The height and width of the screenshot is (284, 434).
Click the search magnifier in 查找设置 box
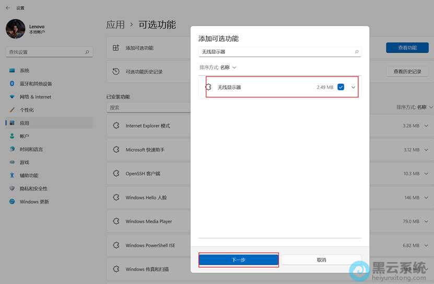pyautogui.click(x=87, y=52)
